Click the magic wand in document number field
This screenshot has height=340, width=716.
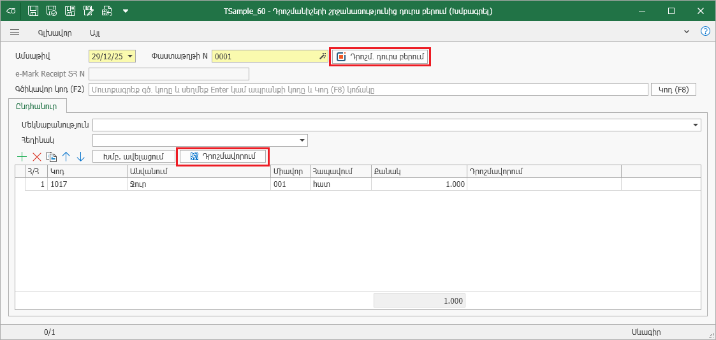coord(323,57)
